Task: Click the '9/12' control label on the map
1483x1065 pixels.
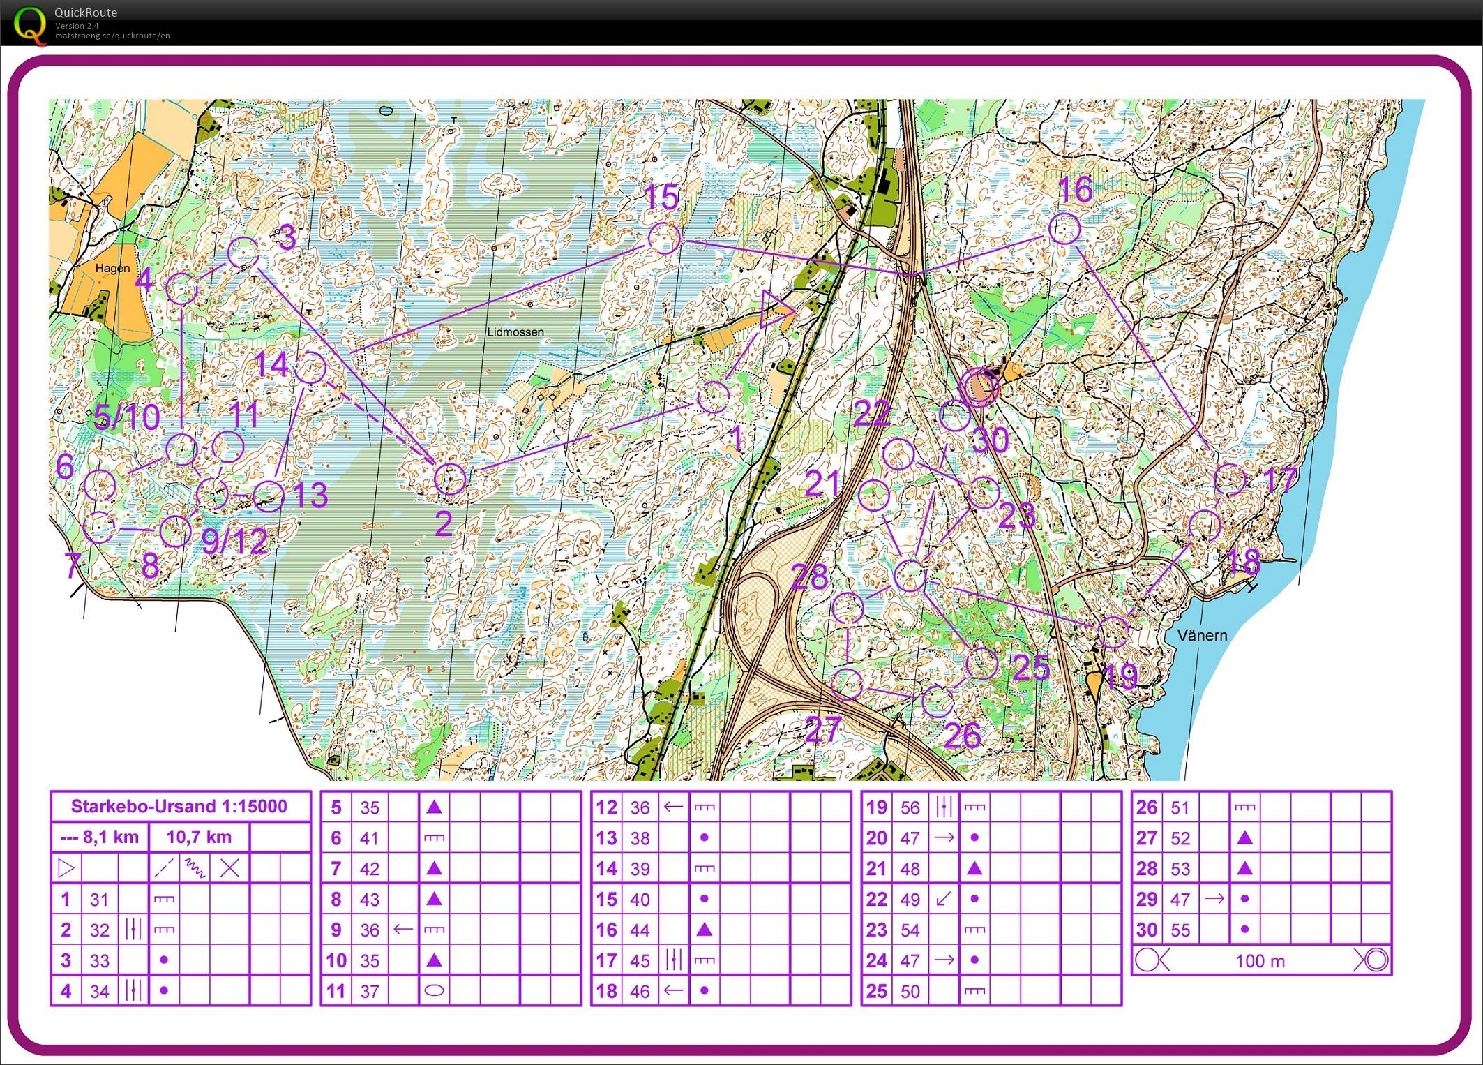Action: (x=235, y=542)
